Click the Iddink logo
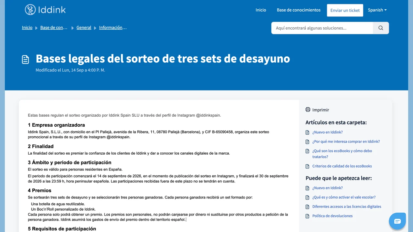Viewport: 413px width, 232px height. click(x=45, y=10)
